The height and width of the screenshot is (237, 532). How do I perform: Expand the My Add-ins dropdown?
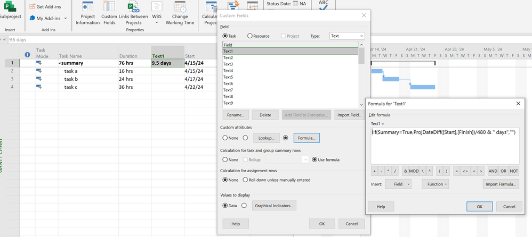66,18
